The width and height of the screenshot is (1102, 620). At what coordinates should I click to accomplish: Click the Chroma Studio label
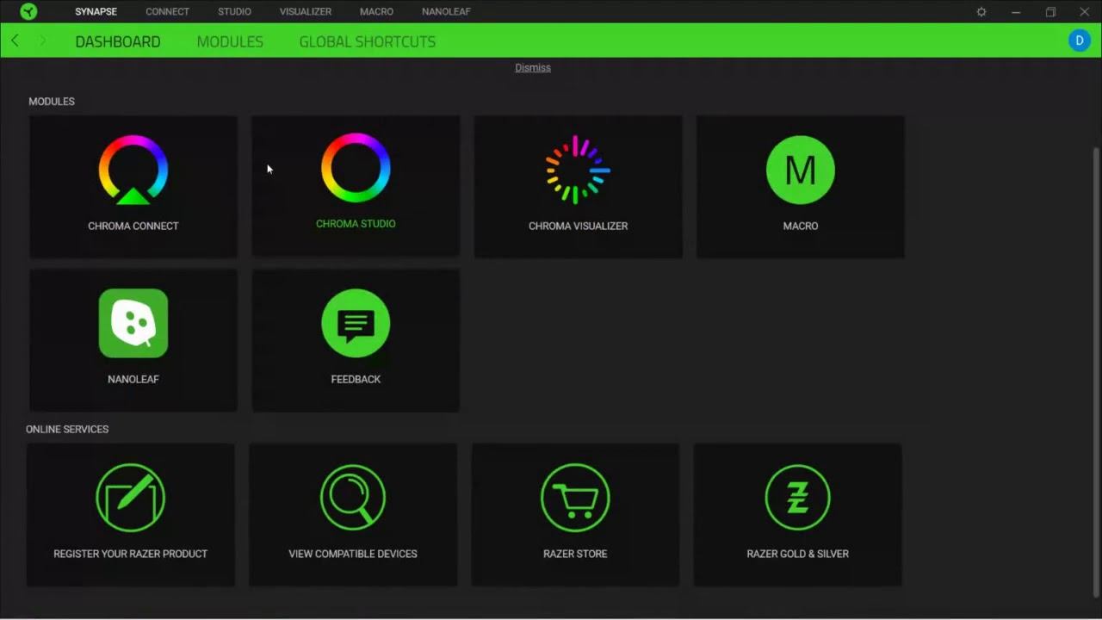[x=356, y=224]
